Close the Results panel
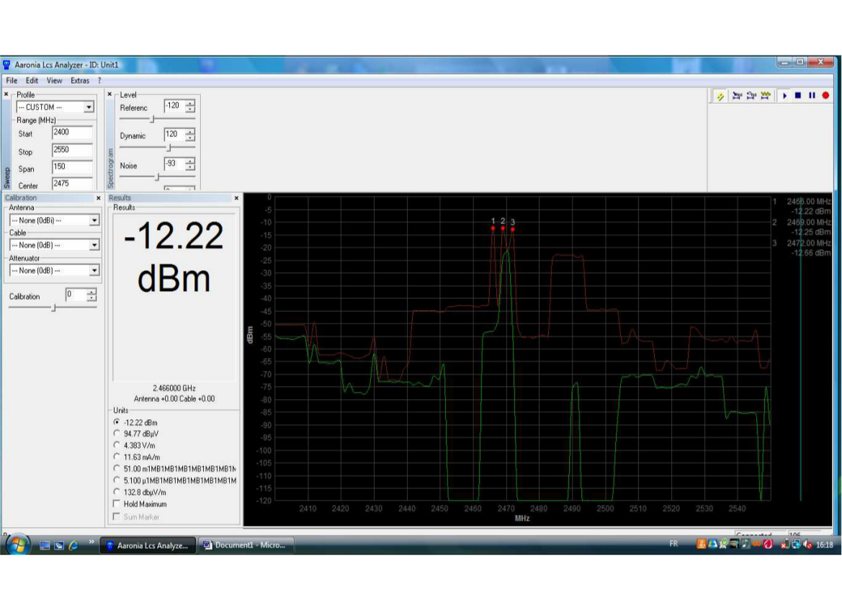The image size is (842, 595). click(236, 198)
